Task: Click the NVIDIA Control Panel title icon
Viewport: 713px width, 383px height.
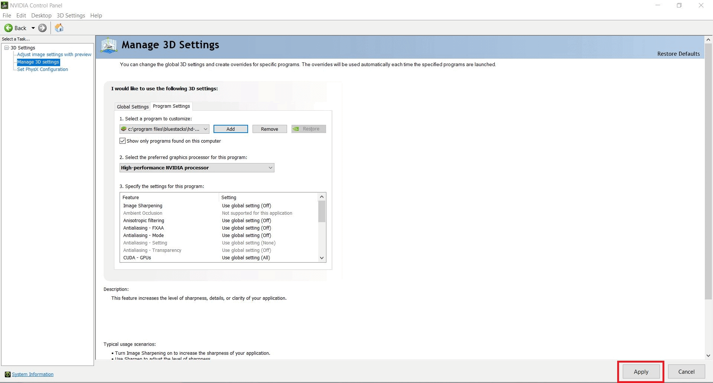Action: [x=4, y=5]
